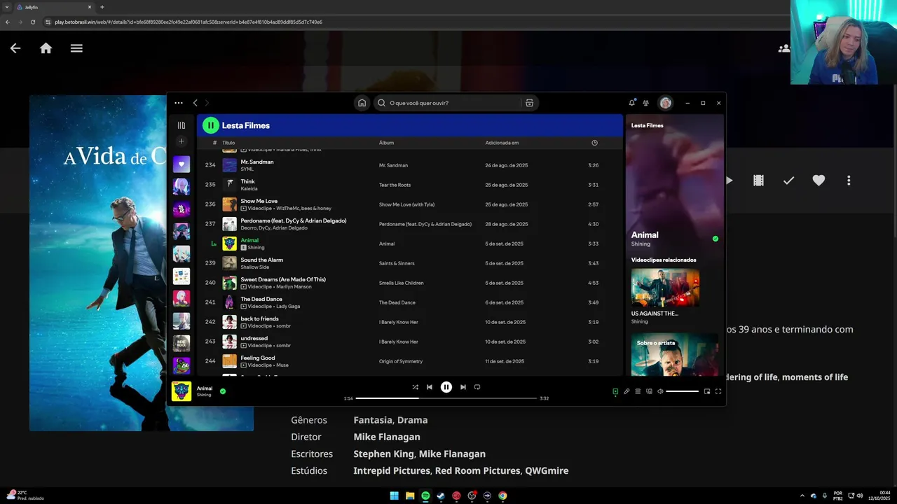Toggle repeat mode in Spotify player
The image size is (897, 504).
pos(477,387)
